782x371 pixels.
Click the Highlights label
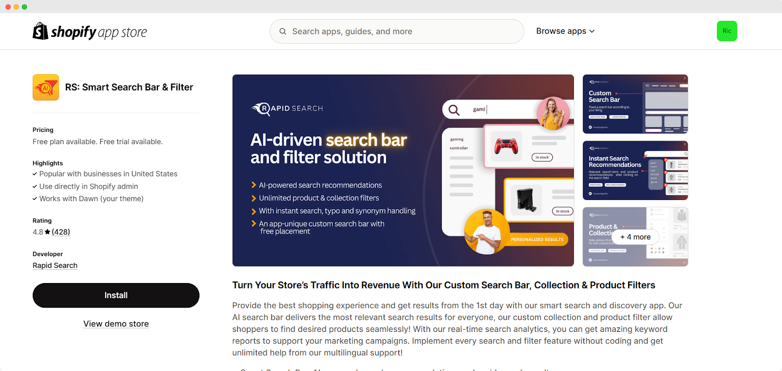[x=48, y=163]
